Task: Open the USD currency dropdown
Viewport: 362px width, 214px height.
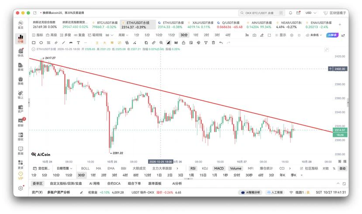Action: click(311, 13)
